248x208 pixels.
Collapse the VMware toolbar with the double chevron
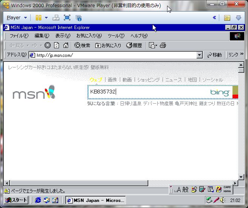pyautogui.click(x=214, y=17)
